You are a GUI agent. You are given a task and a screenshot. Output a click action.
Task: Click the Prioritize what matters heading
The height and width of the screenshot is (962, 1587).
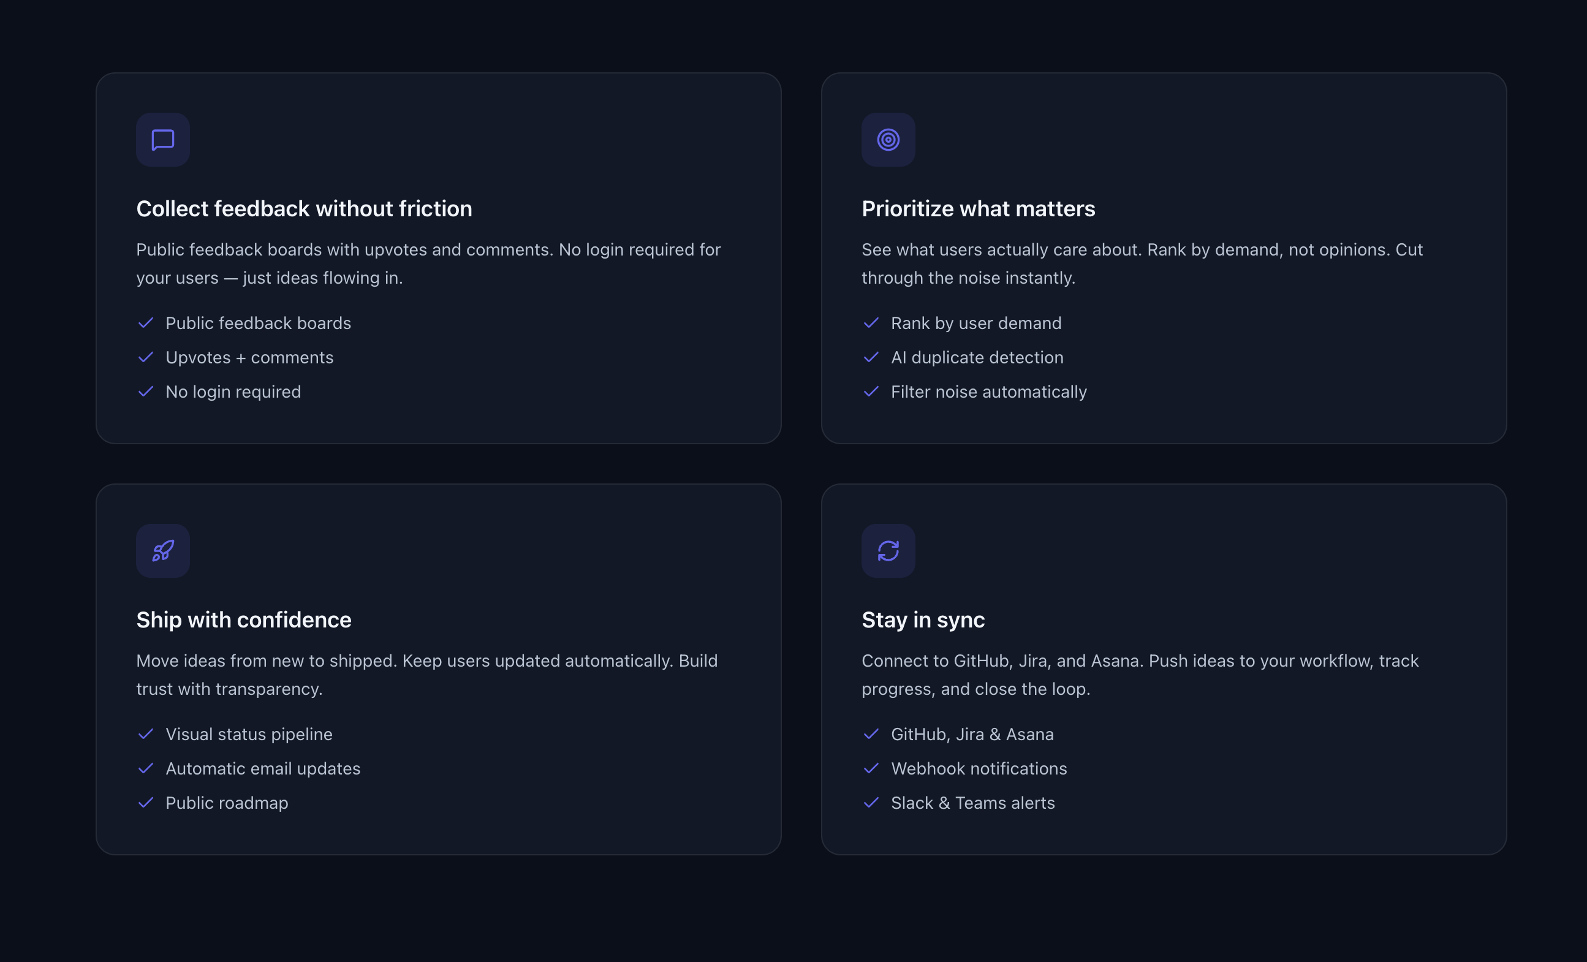[x=978, y=208]
